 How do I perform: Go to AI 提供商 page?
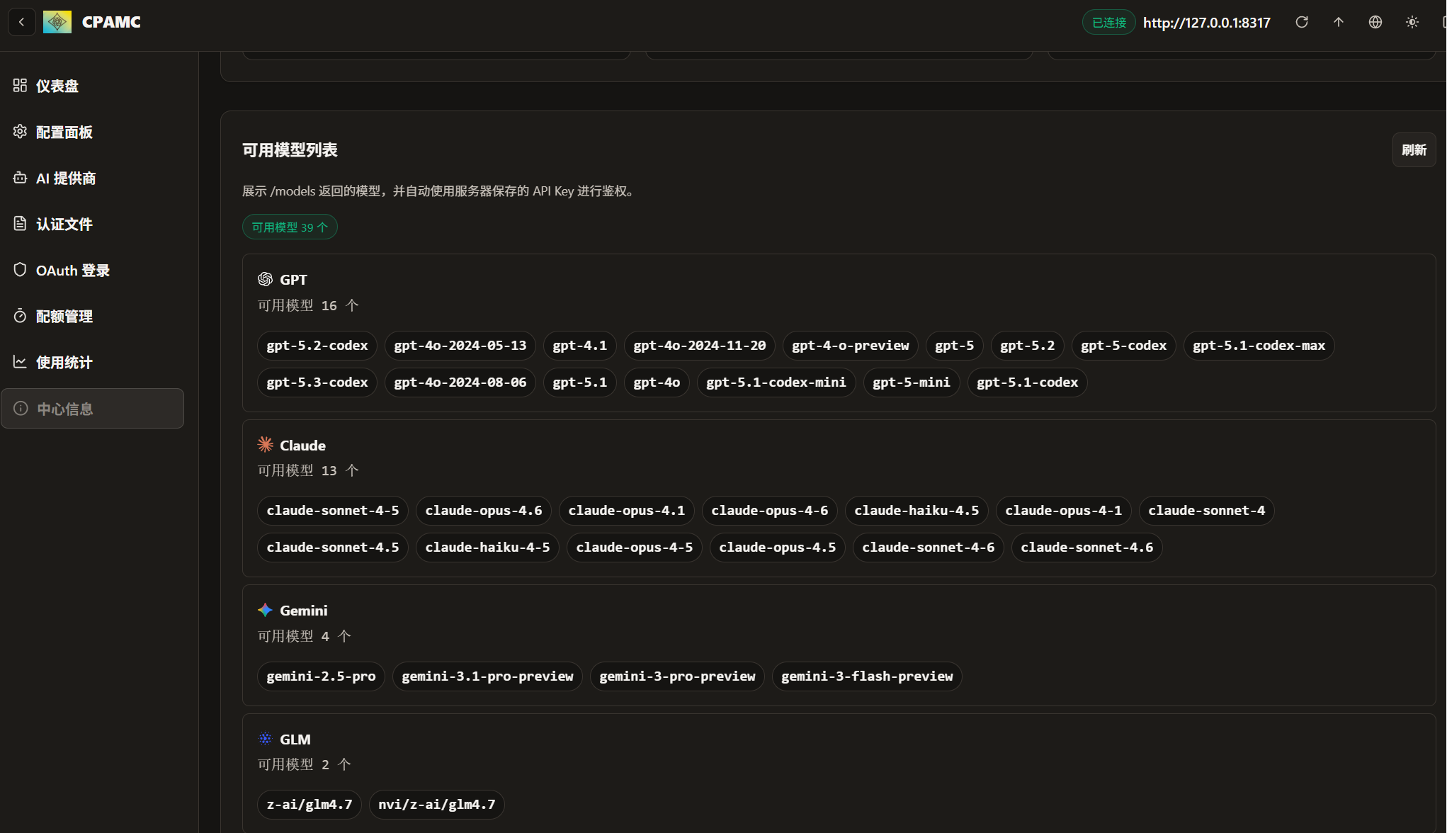tap(65, 178)
